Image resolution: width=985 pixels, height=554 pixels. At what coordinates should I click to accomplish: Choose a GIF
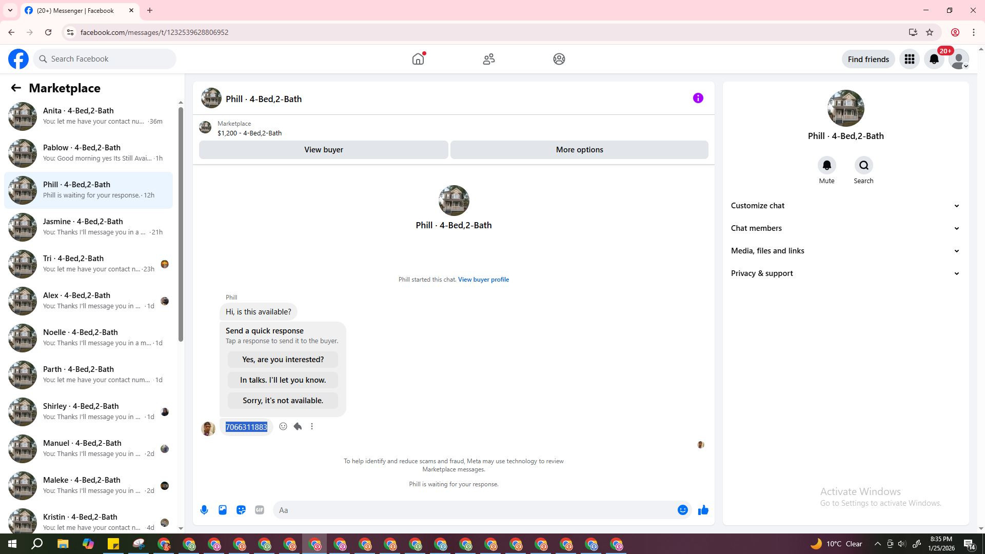(x=260, y=510)
